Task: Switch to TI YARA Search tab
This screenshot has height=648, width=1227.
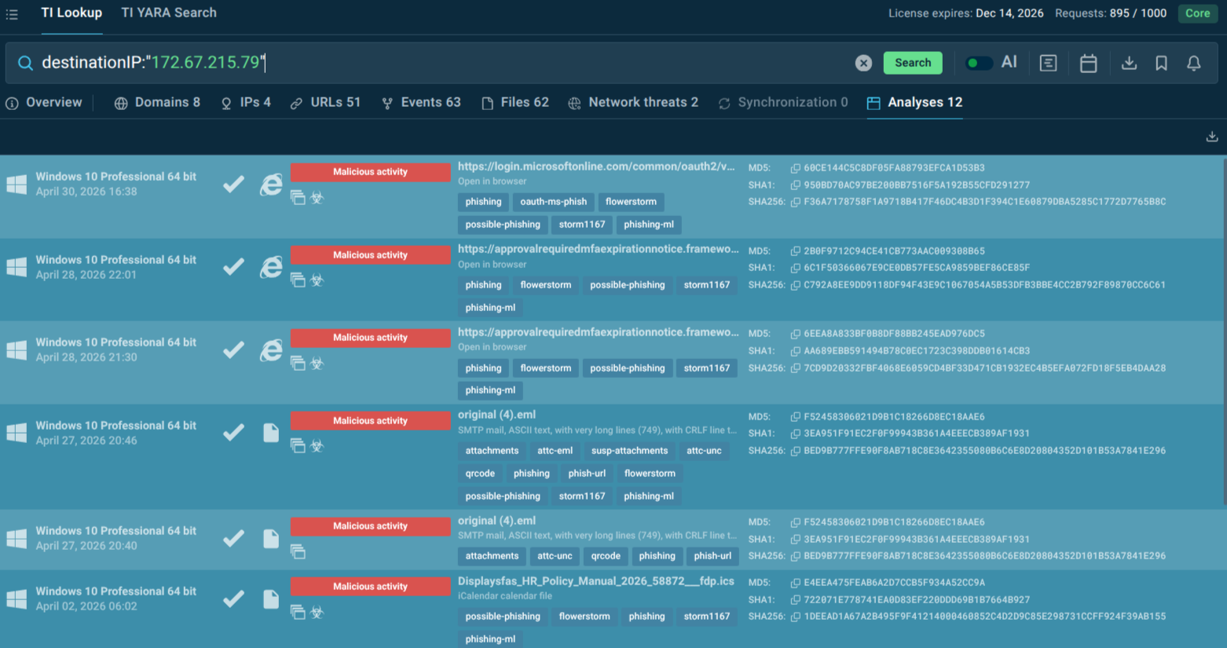Action: click(169, 13)
